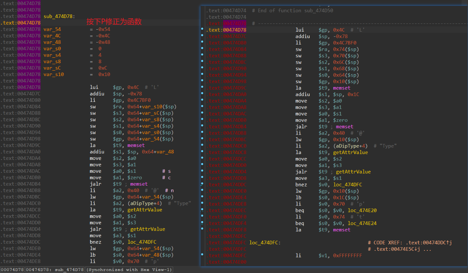The height and width of the screenshot is (273, 468).
Task: Click the '; memset' comment on right jalr line
Action: tap(342, 127)
